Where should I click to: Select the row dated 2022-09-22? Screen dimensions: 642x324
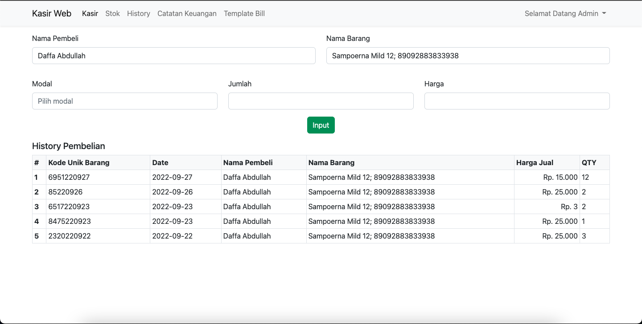(173, 236)
